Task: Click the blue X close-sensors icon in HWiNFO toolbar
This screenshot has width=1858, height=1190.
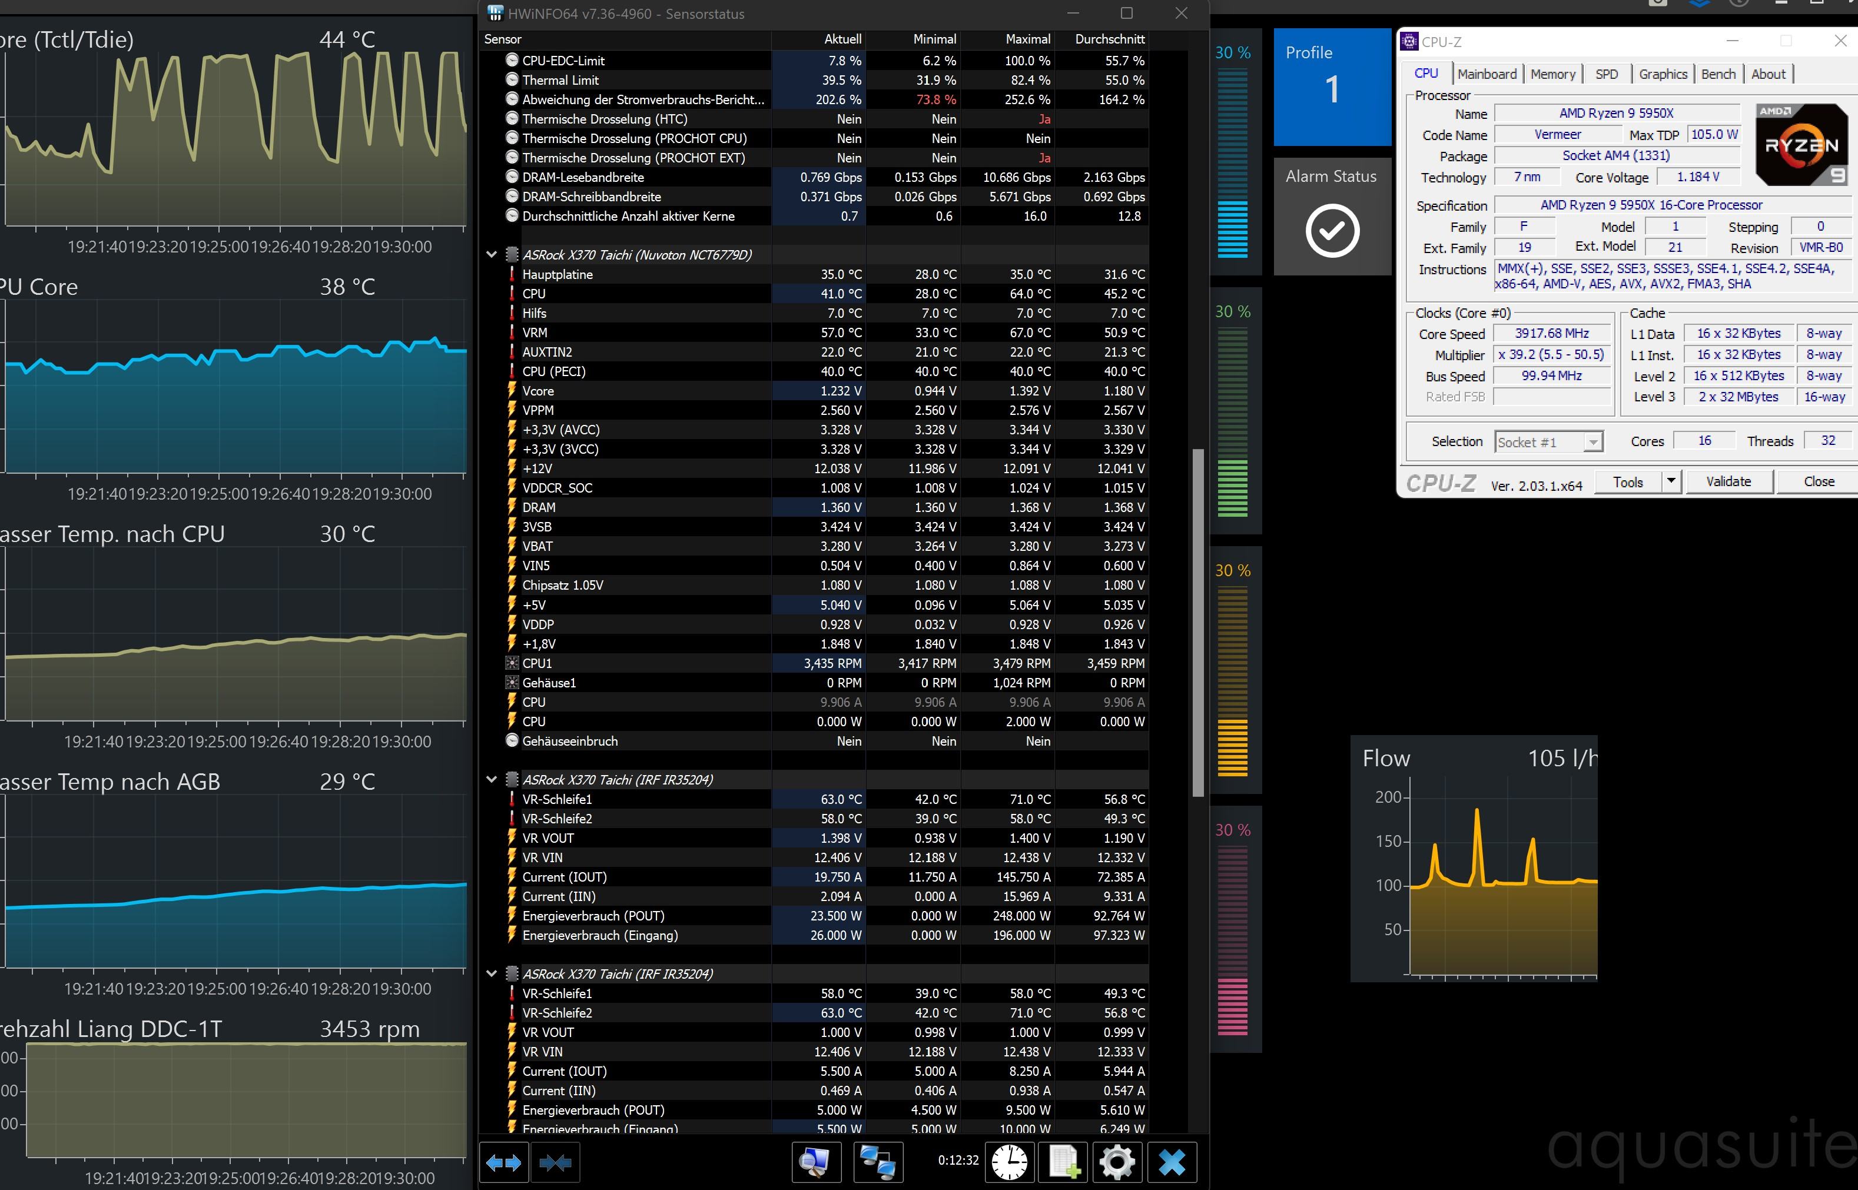Action: click(1172, 1162)
